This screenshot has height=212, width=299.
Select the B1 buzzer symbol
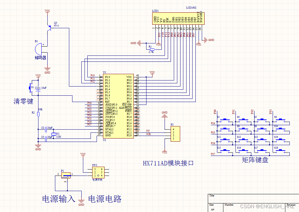(x=38, y=49)
